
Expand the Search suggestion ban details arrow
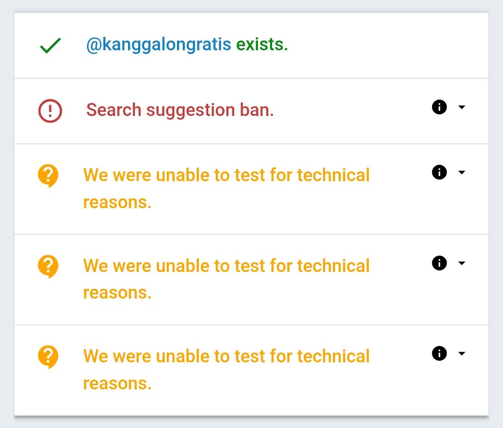coord(462,108)
